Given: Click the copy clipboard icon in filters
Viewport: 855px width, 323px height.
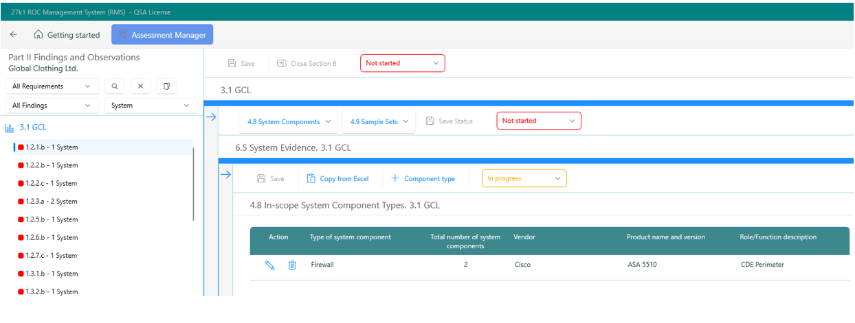Looking at the screenshot, I should (x=166, y=86).
